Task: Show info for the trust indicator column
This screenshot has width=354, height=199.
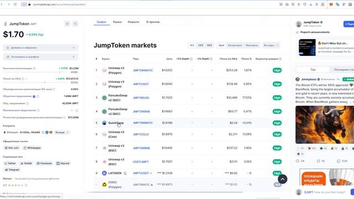Action: [280, 59]
